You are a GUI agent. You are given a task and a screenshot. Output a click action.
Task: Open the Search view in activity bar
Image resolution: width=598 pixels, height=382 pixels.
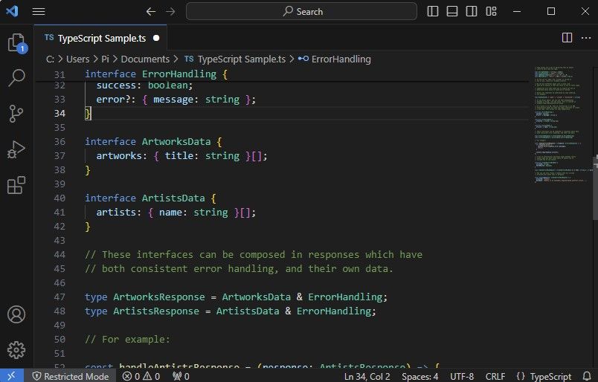16,78
